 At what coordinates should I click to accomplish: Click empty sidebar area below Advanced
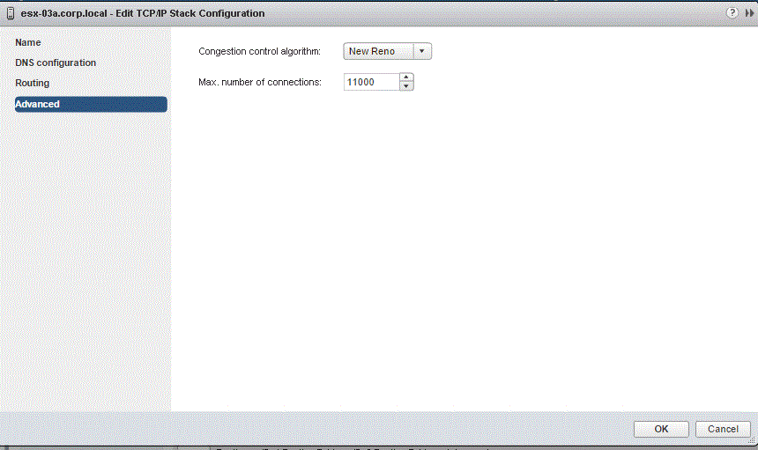point(88,264)
